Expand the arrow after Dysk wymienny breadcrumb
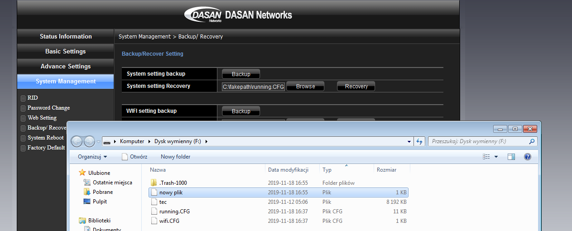This screenshot has height=231, width=572. pos(206,141)
